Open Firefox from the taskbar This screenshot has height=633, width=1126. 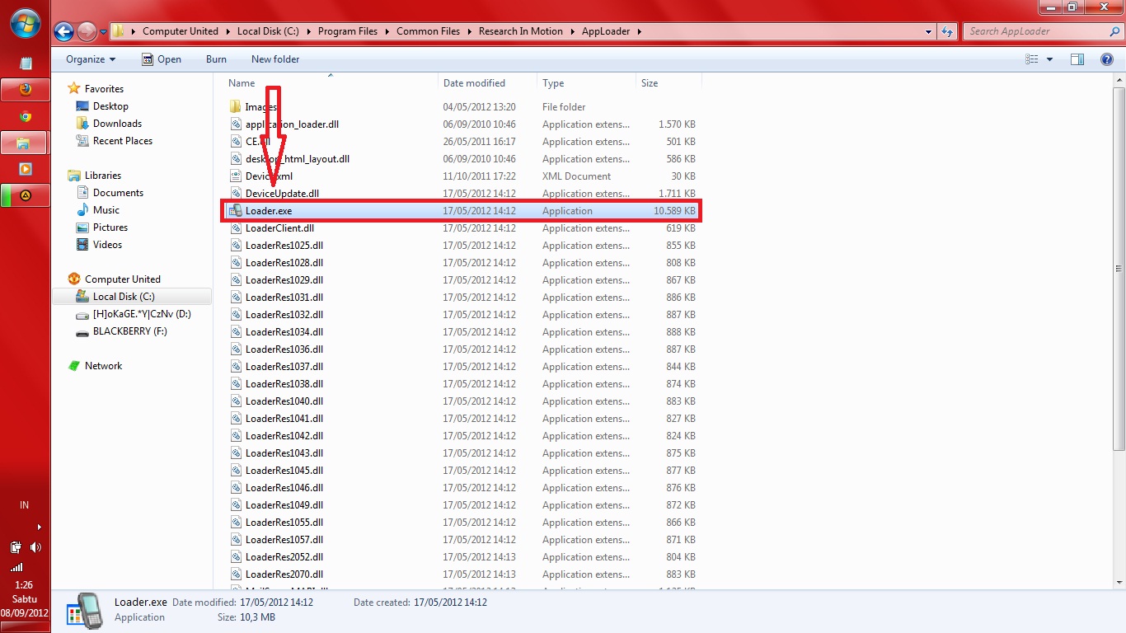tap(25, 89)
